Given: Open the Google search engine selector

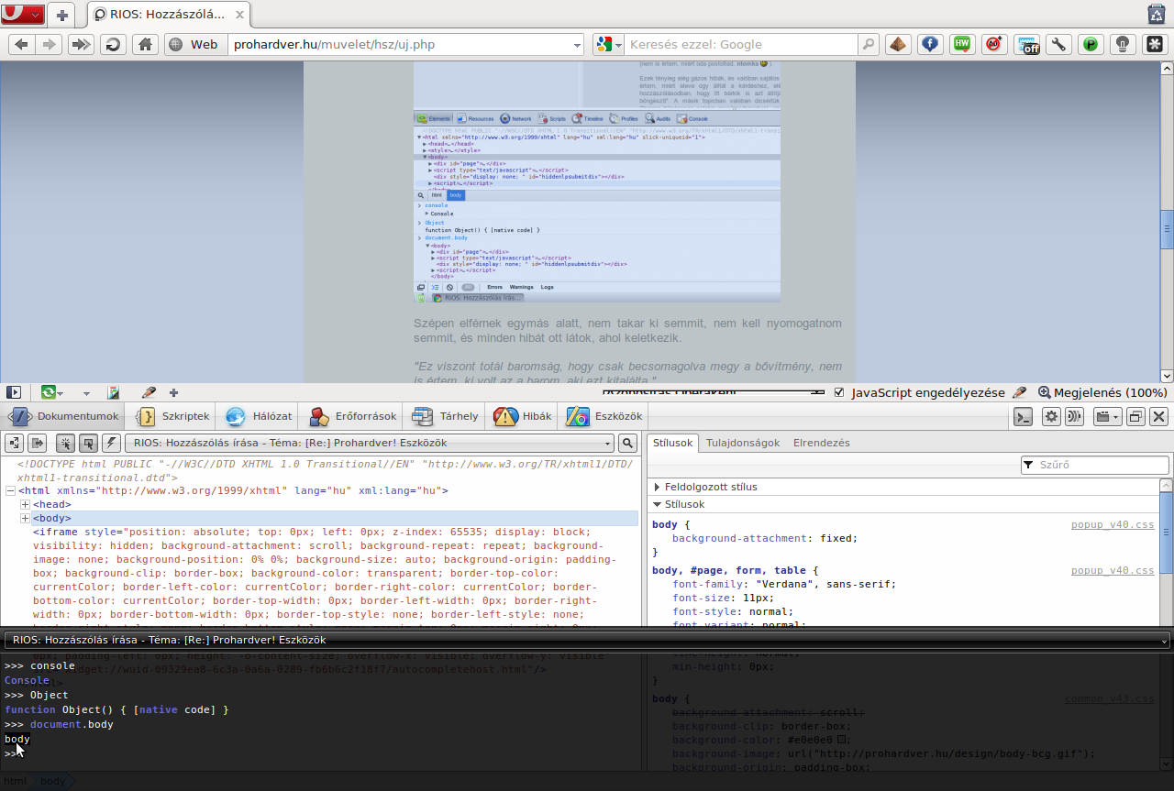Looking at the screenshot, I should pos(608,44).
